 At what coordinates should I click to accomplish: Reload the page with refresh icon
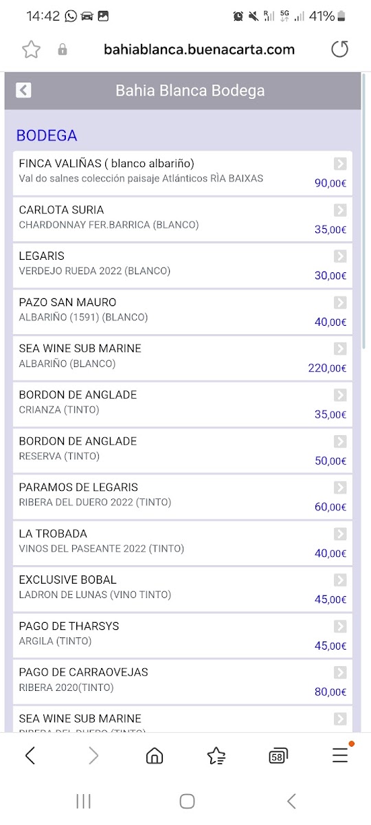coord(339,49)
